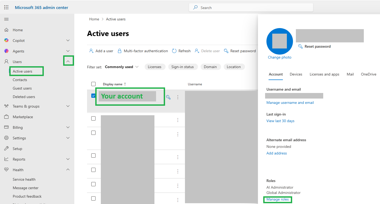Click the Setup wrench icon
The image size is (380, 204).
[x=6, y=149]
